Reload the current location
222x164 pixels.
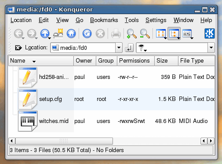87,34
